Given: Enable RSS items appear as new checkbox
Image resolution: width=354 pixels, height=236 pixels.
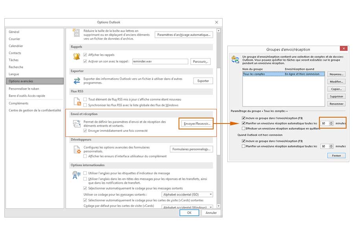Looking at the screenshot, I should 85,99.
